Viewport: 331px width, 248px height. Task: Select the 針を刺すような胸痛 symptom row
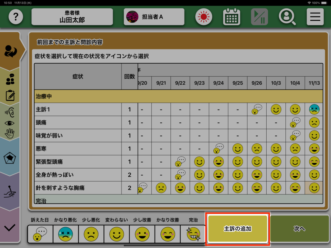click(x=78, y=188)
